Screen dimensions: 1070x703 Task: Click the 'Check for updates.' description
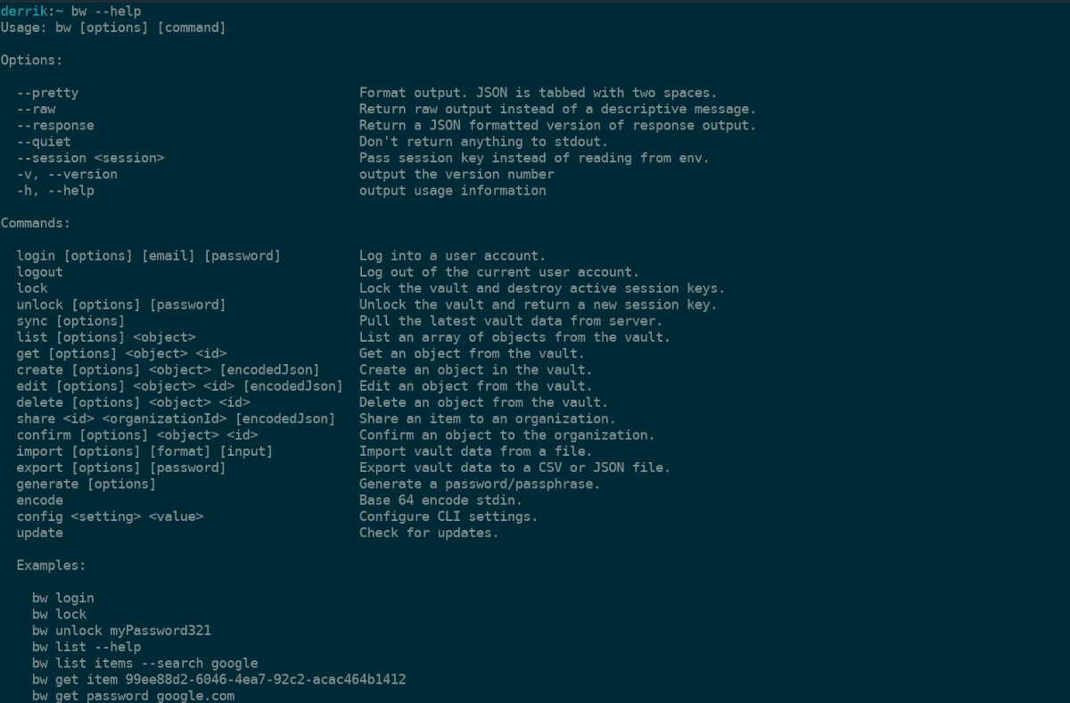(x=429, y=533)
